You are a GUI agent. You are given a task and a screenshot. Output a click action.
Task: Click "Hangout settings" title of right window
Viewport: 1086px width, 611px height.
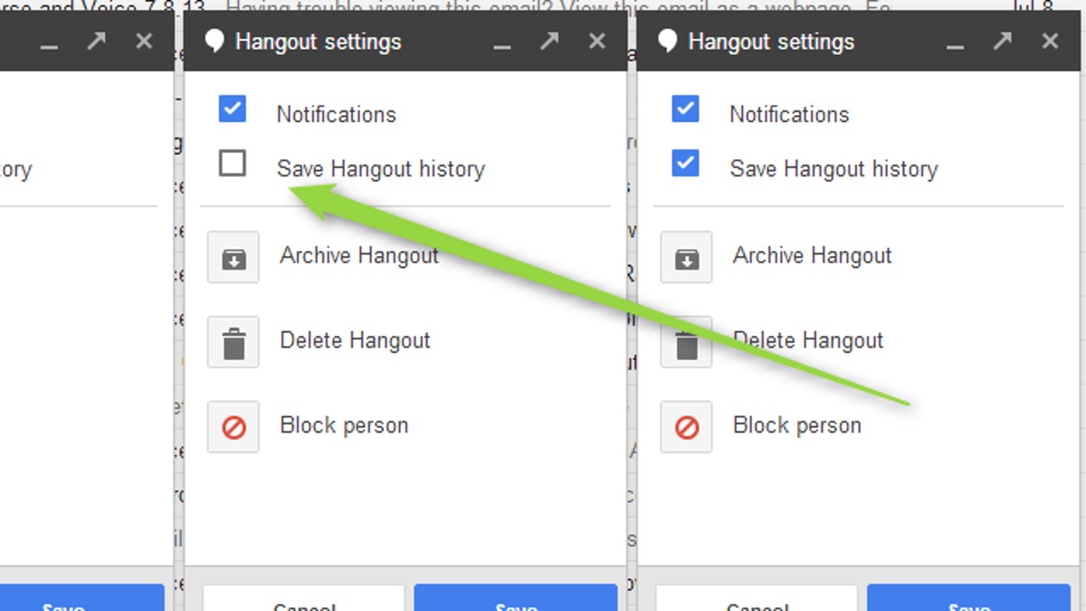pyautogui.click(x=771, y=42)
